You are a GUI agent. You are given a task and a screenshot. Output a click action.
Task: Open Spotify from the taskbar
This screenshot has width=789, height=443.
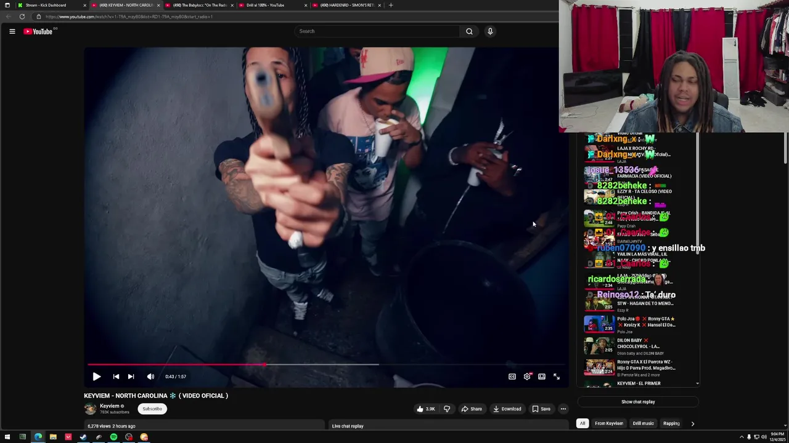pyautogui.click(x=113, y=437)
